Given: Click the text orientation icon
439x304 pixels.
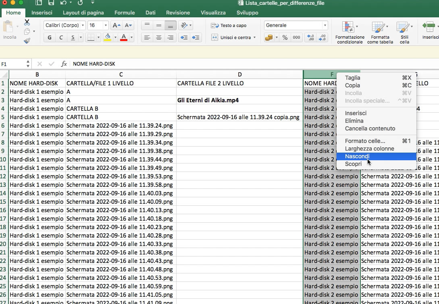Looking at the screenshot, I should click(x=184, y=25).
